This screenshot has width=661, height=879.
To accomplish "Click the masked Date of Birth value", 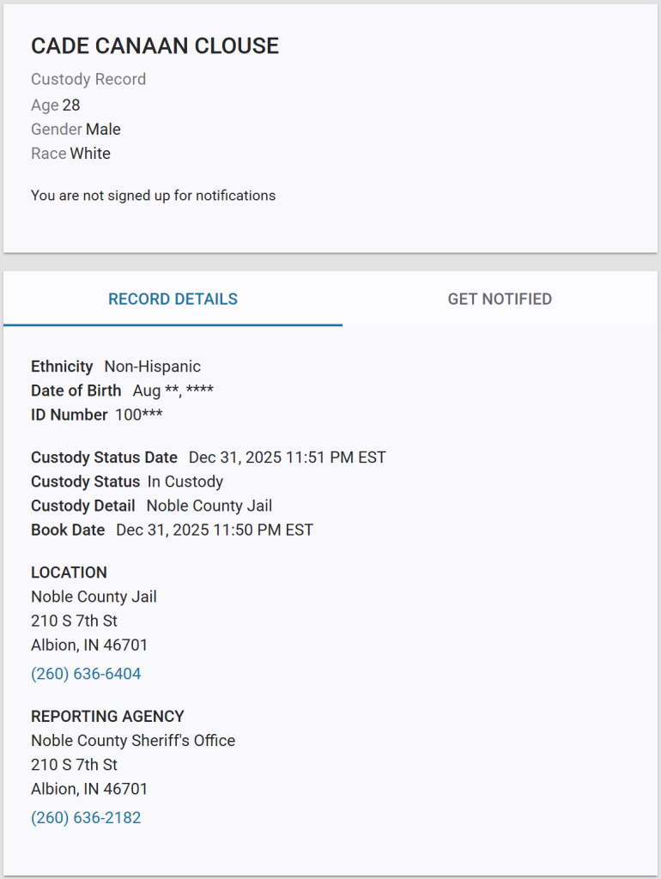I will 173,391.
